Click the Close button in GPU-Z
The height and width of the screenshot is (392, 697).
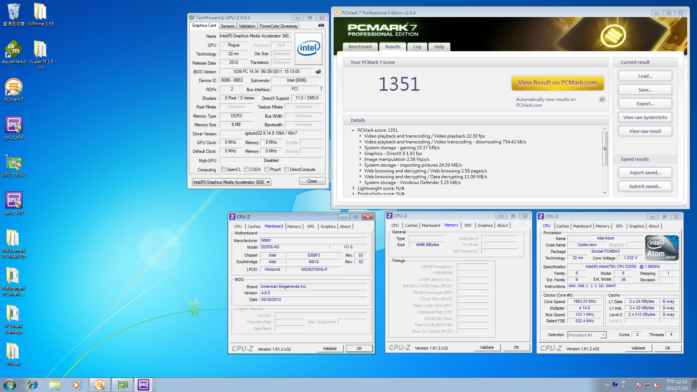[312, 181]
